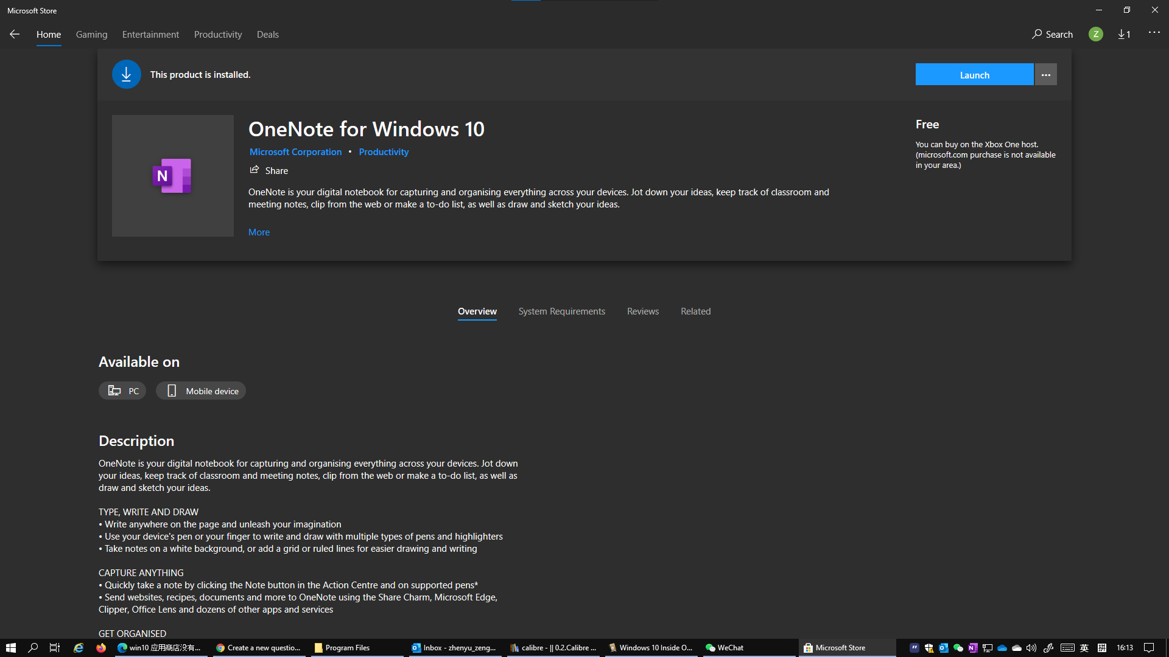Open the Deals tab

click(x=268, y=34)
